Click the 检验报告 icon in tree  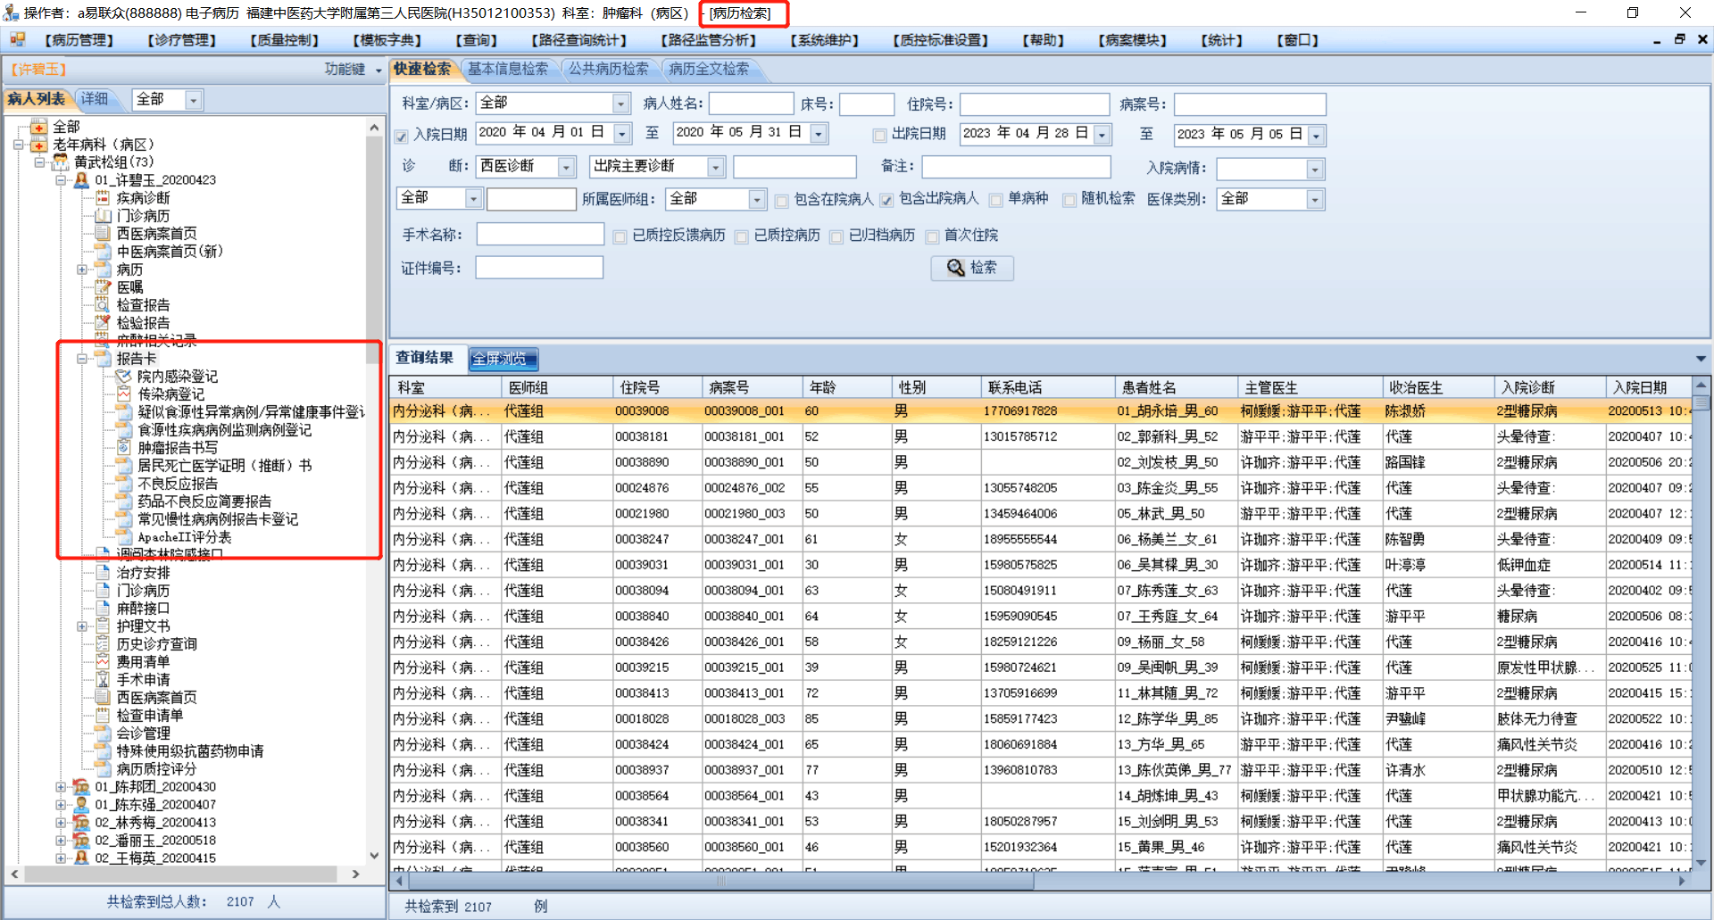(103, 323)
